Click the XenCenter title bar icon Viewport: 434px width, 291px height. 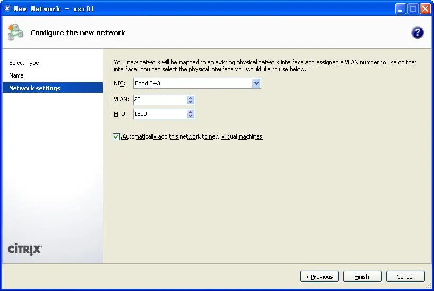click(7, 8)
